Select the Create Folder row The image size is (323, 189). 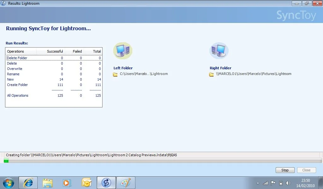(x=54, y=85)
